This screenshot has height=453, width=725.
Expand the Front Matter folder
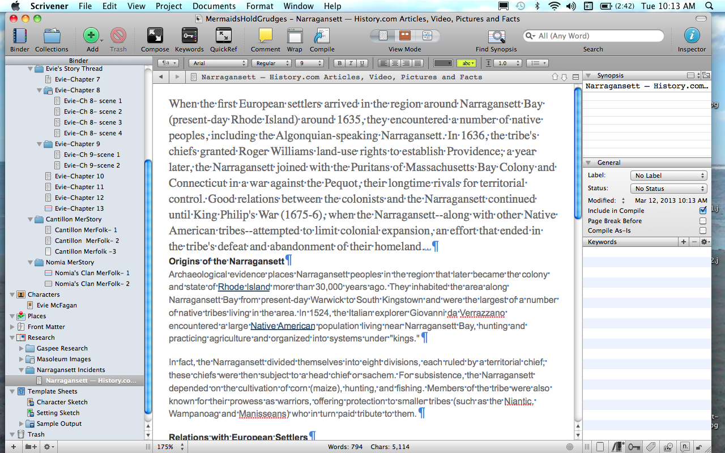[x=13, y=327]
